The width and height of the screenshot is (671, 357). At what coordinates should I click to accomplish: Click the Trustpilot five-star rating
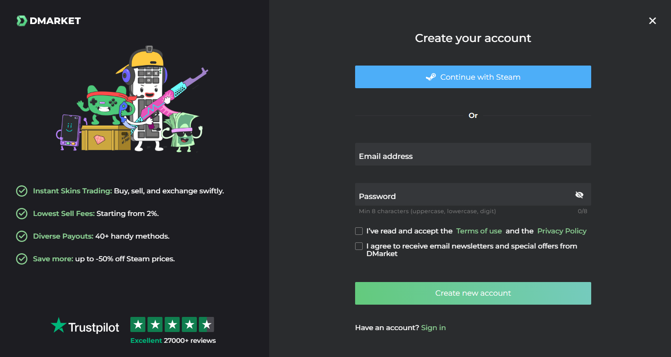click(172, 324)
